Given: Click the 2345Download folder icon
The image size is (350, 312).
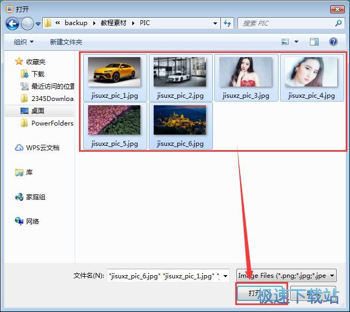Looking at the screenshot, I should click(24, 98).
